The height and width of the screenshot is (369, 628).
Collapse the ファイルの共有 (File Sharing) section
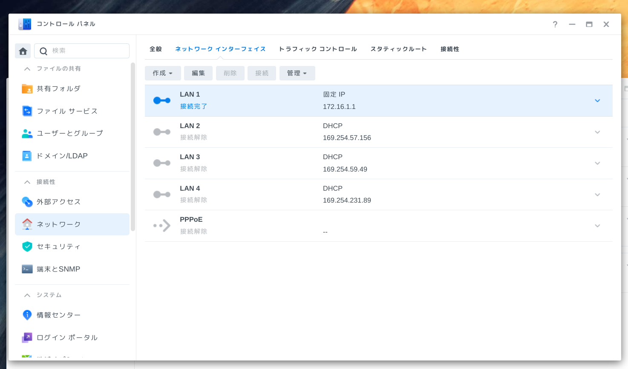27,69
